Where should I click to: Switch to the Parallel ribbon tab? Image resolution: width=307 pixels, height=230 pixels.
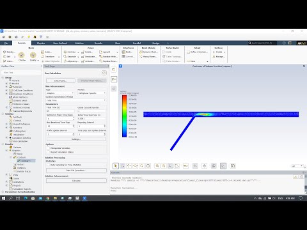click(x=137, y=43)
